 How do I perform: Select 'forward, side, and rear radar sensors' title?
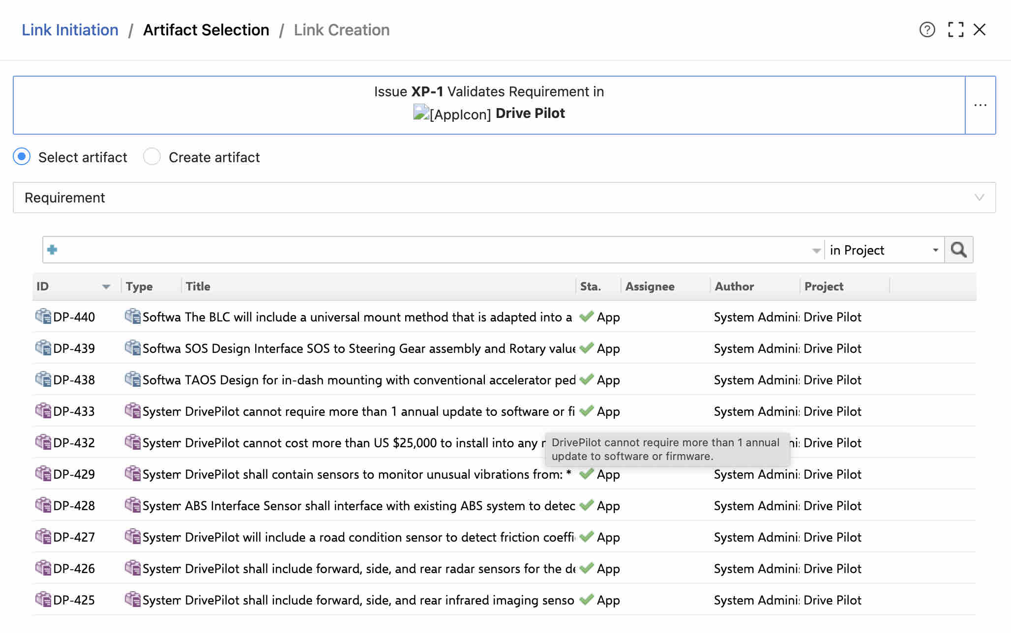click(x=380, y=569)
